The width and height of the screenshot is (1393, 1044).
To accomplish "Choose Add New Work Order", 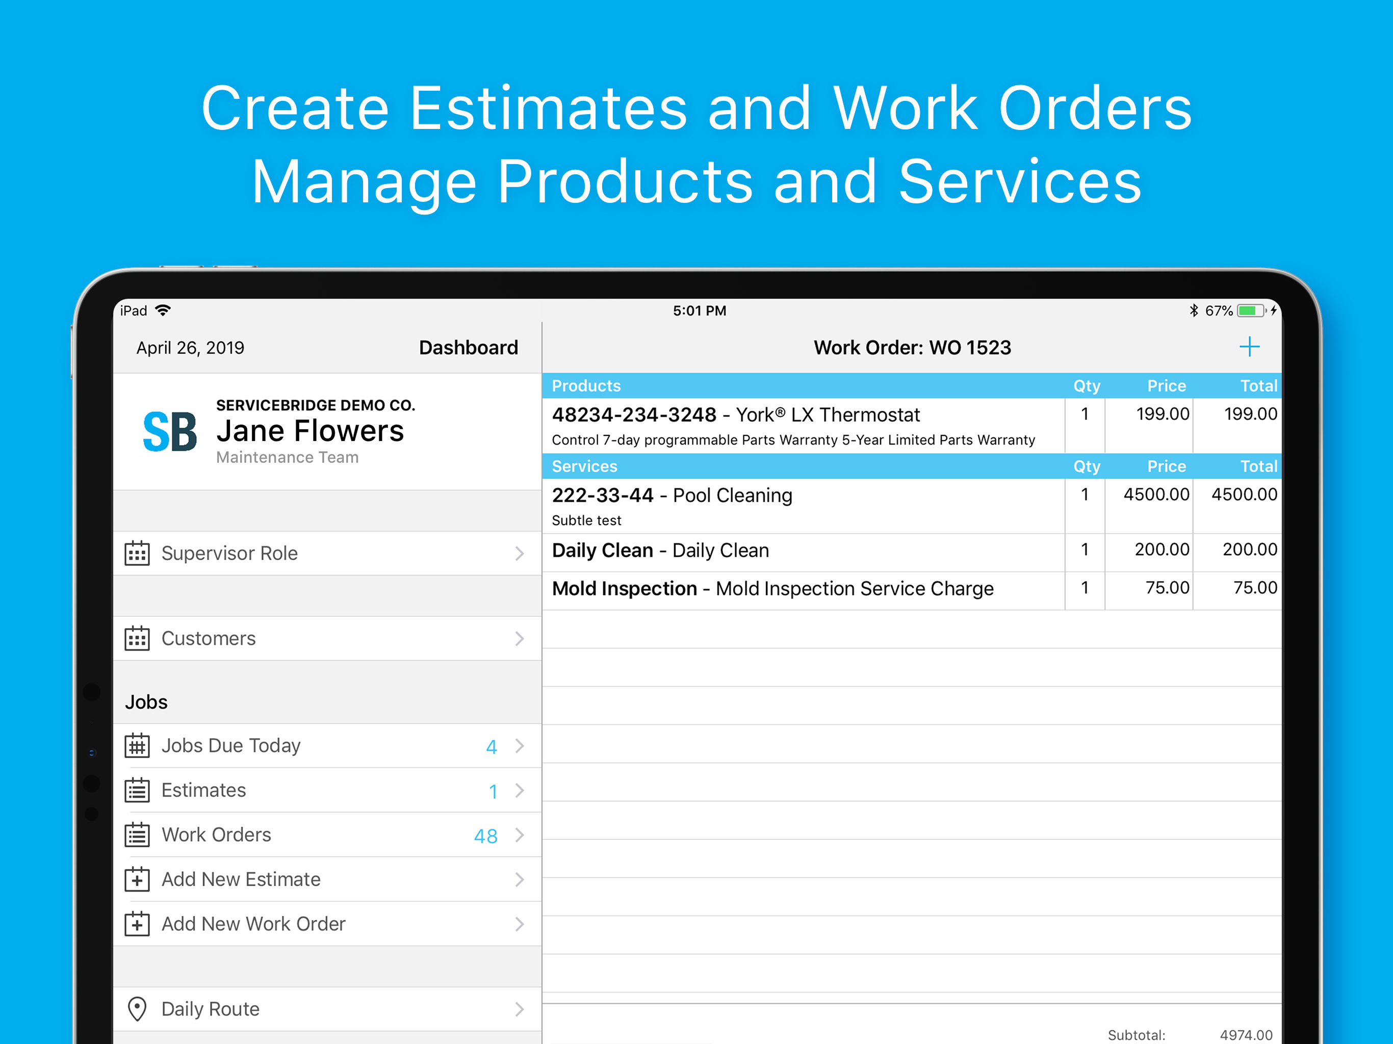I will pyautogui.click(x=327, y=924).
